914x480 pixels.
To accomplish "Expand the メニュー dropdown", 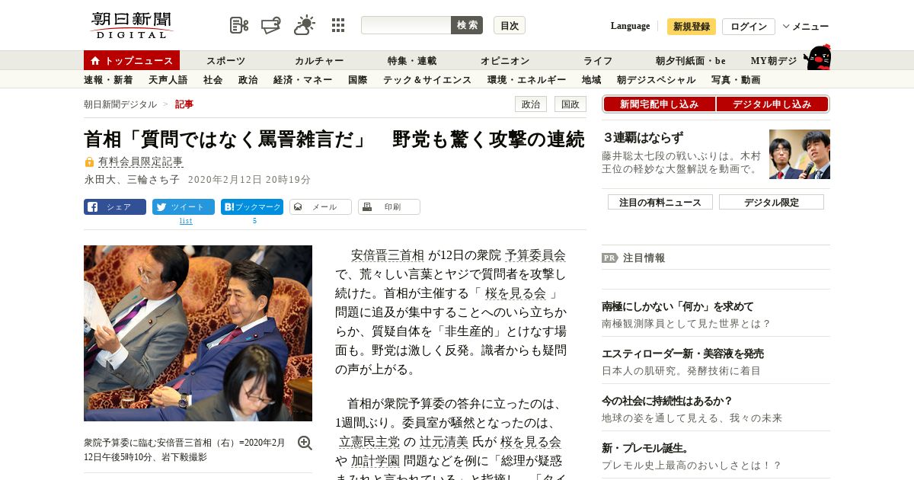I will 806,27.
